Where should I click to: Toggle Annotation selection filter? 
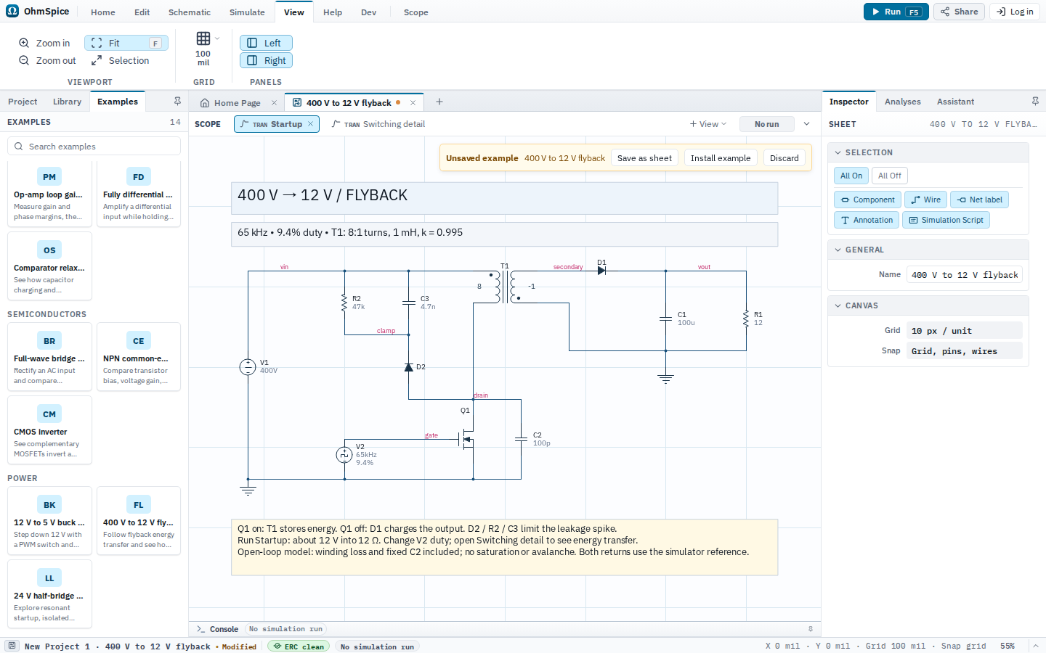[867, 220]
